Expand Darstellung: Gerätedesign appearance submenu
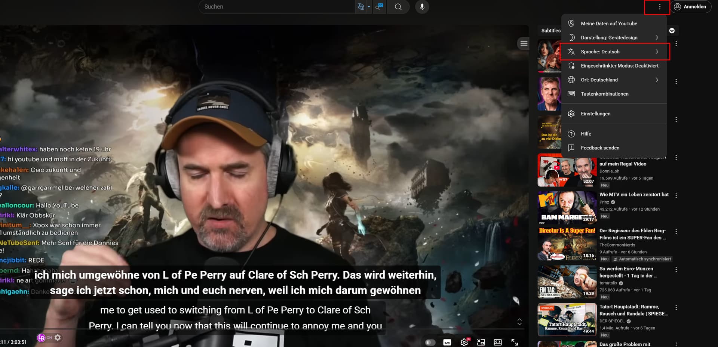This screenshot has width=718, height=347. point(615,38)
